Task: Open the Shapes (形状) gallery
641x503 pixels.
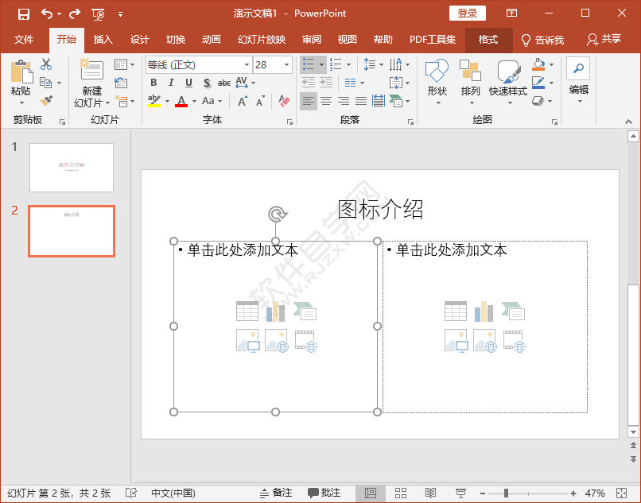Action: [x=437, y=79]
